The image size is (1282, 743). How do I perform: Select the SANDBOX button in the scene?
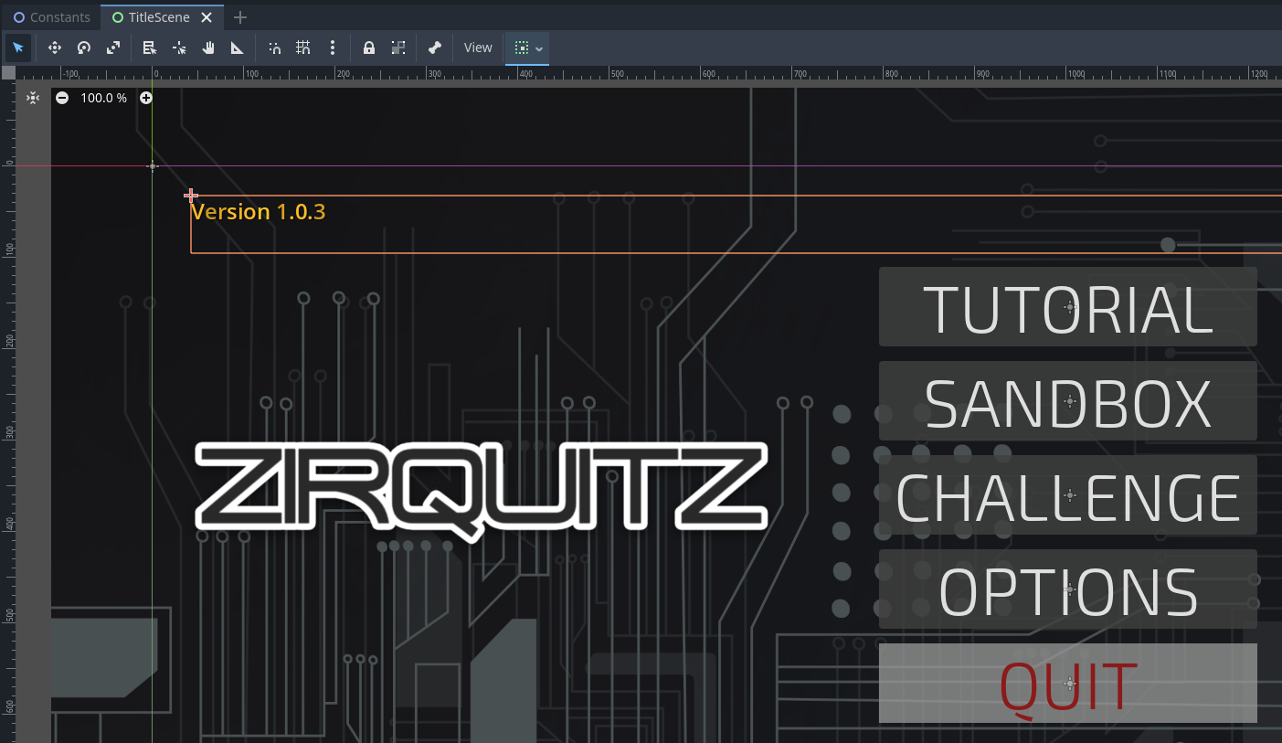1068,401
